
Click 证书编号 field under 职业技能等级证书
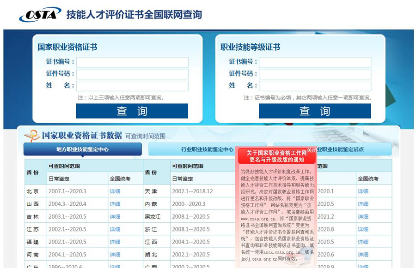point(315,62)
